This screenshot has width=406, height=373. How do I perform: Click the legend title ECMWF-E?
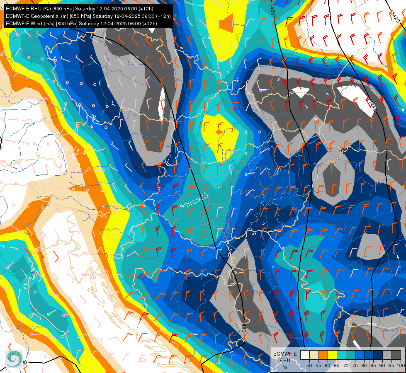point(285,354)
